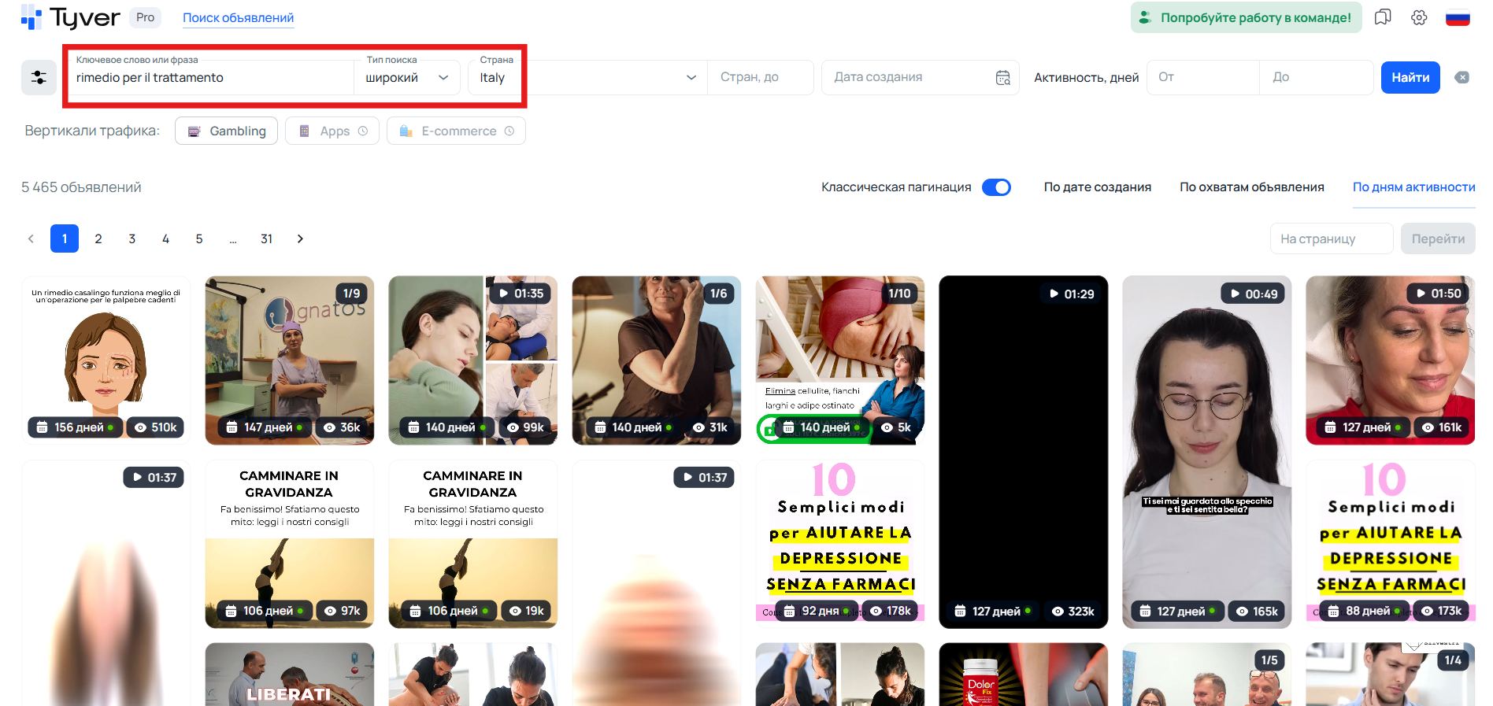Switch language via Russian flag icon
Screen dimensions: 1493x706
point(1458,17)
